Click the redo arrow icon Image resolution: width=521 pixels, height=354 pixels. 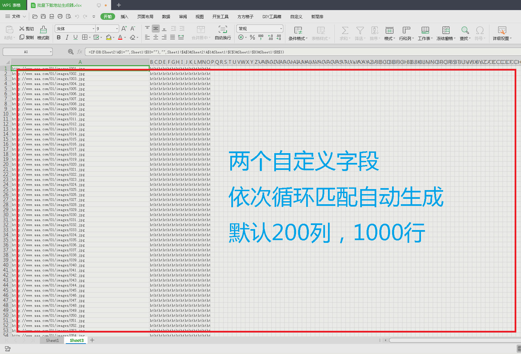coord(85,16)
